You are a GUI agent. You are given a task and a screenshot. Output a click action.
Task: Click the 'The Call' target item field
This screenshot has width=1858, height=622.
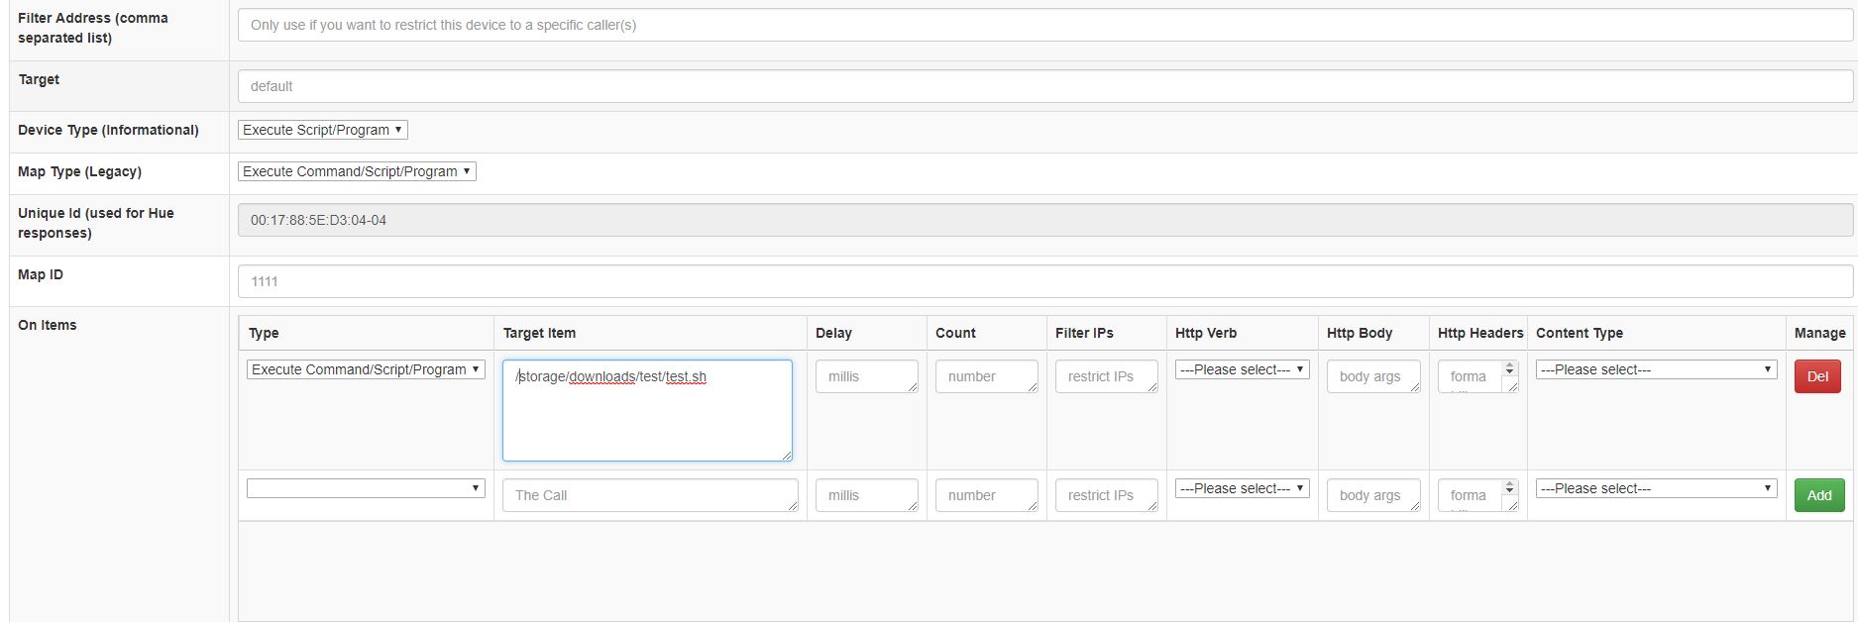coord(650,495)
